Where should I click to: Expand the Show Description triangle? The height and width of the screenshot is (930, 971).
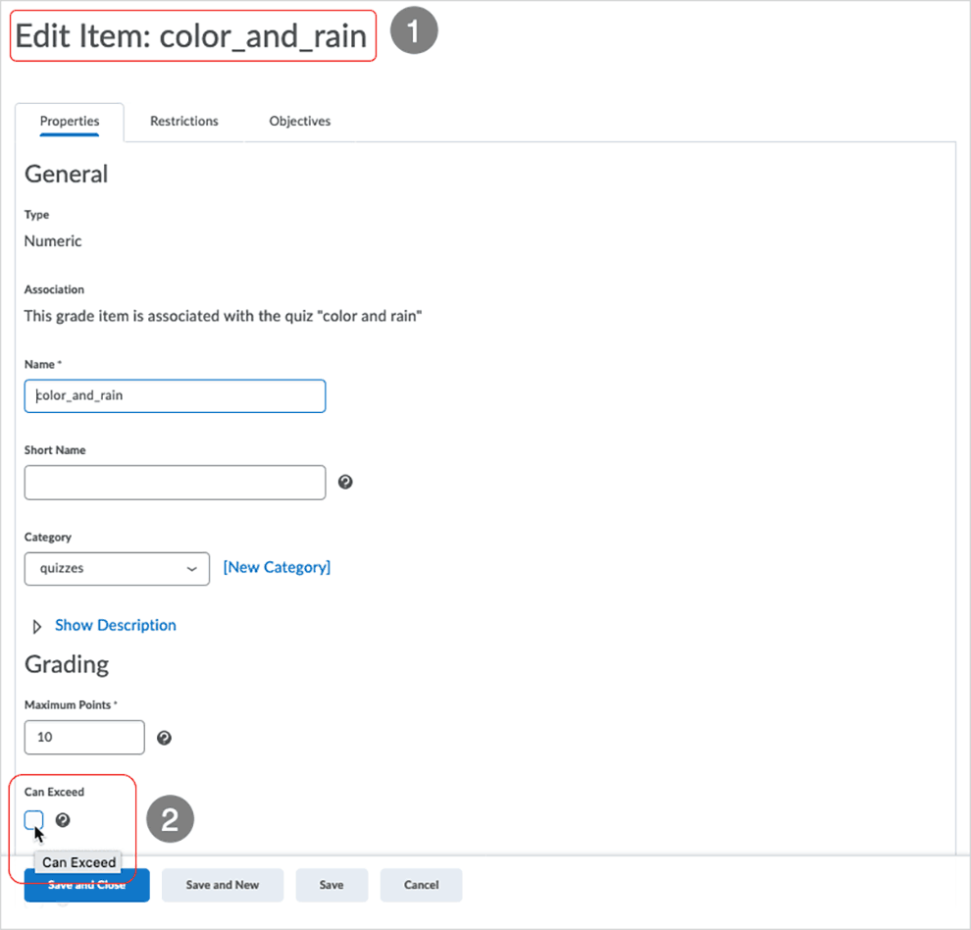pos(36,627)
